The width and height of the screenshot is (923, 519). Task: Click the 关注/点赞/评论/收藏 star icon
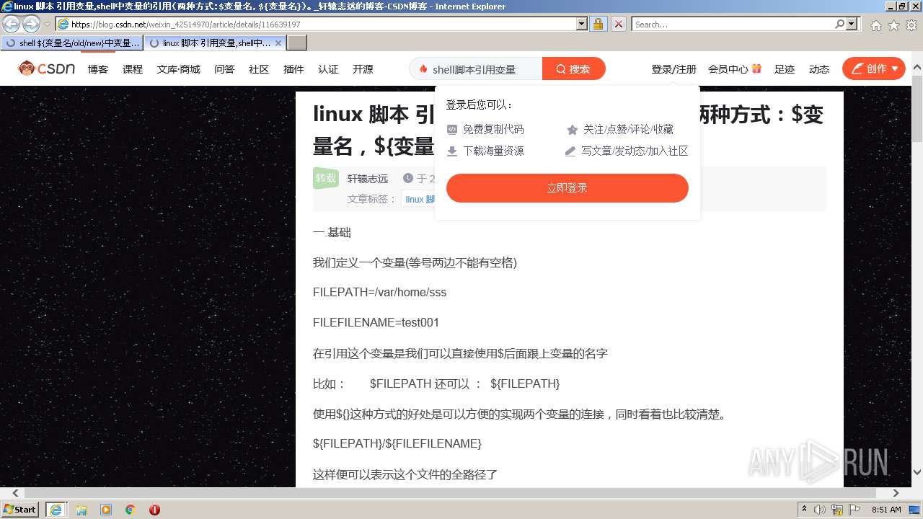coord(573,130)
